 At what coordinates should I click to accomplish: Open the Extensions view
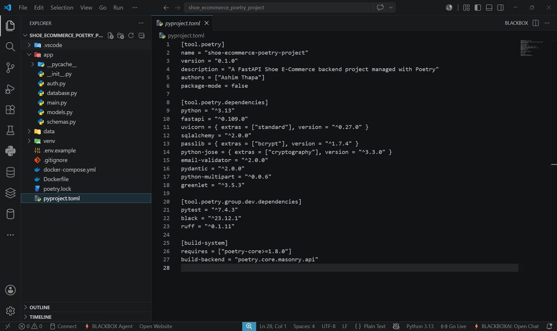coord(10,110)
